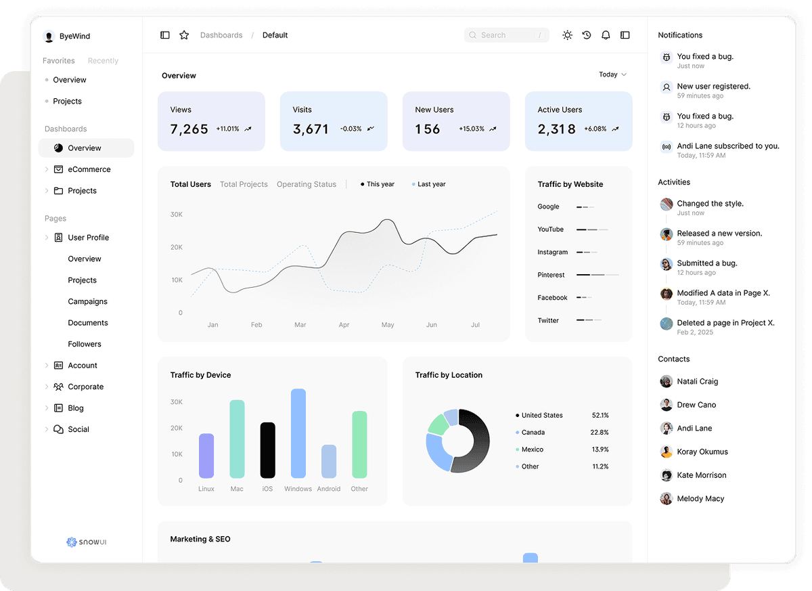The image size is (812, 591).
Task: Click inside the Search field
Action: [506, 35]
